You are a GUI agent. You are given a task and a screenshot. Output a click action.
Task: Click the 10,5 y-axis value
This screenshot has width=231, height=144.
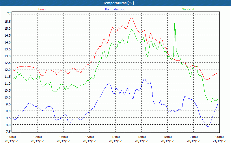[x=8, y=90]
